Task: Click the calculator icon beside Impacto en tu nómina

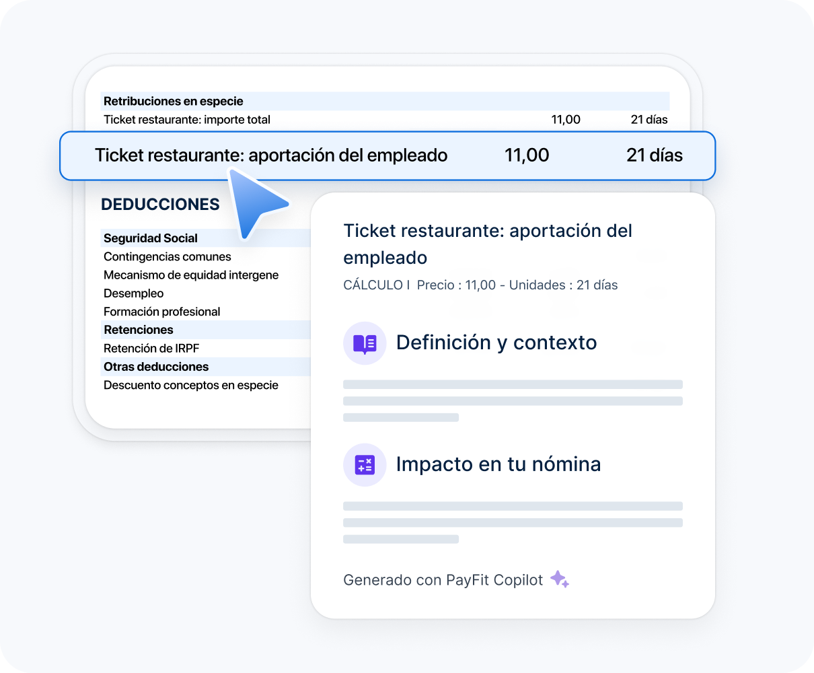Action: pos(365,464)
